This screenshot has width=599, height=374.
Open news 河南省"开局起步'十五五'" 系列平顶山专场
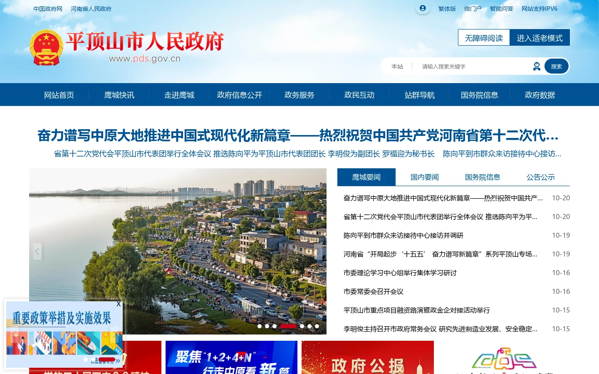(441, 254)
